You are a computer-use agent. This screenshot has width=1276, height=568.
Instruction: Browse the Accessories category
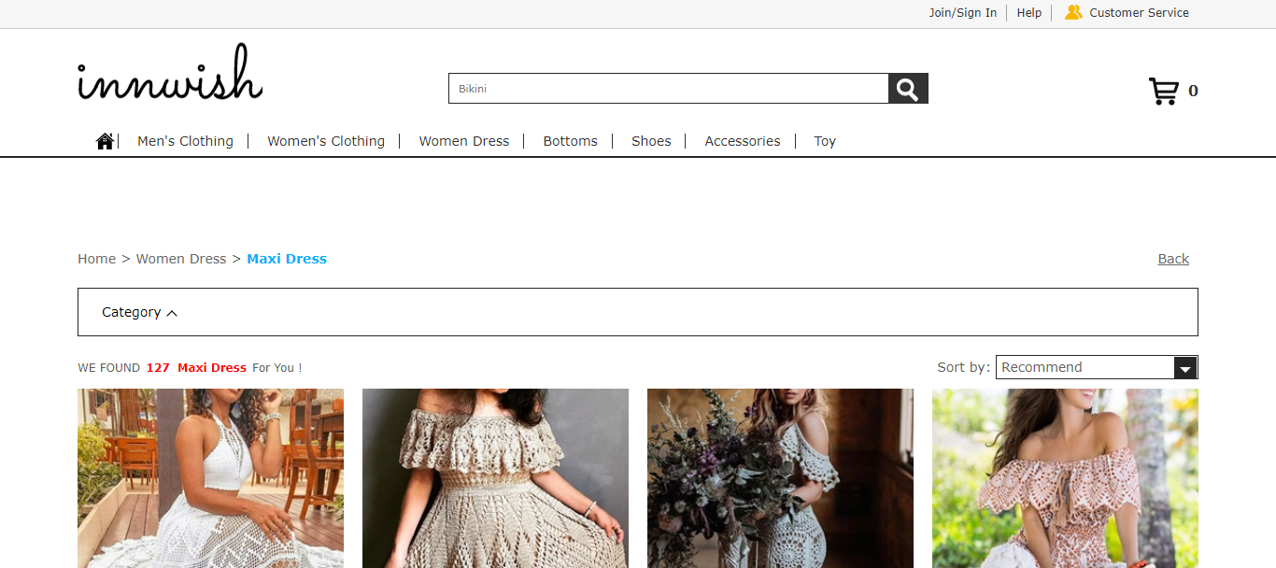point(743,141)
